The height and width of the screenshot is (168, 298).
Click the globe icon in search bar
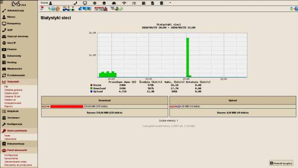[x=95, y=3]
